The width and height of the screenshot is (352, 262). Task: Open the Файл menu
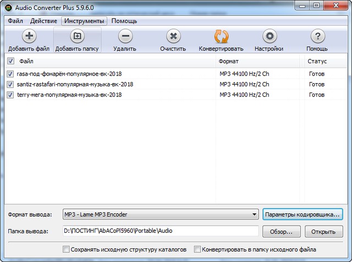tap(15, 21)
